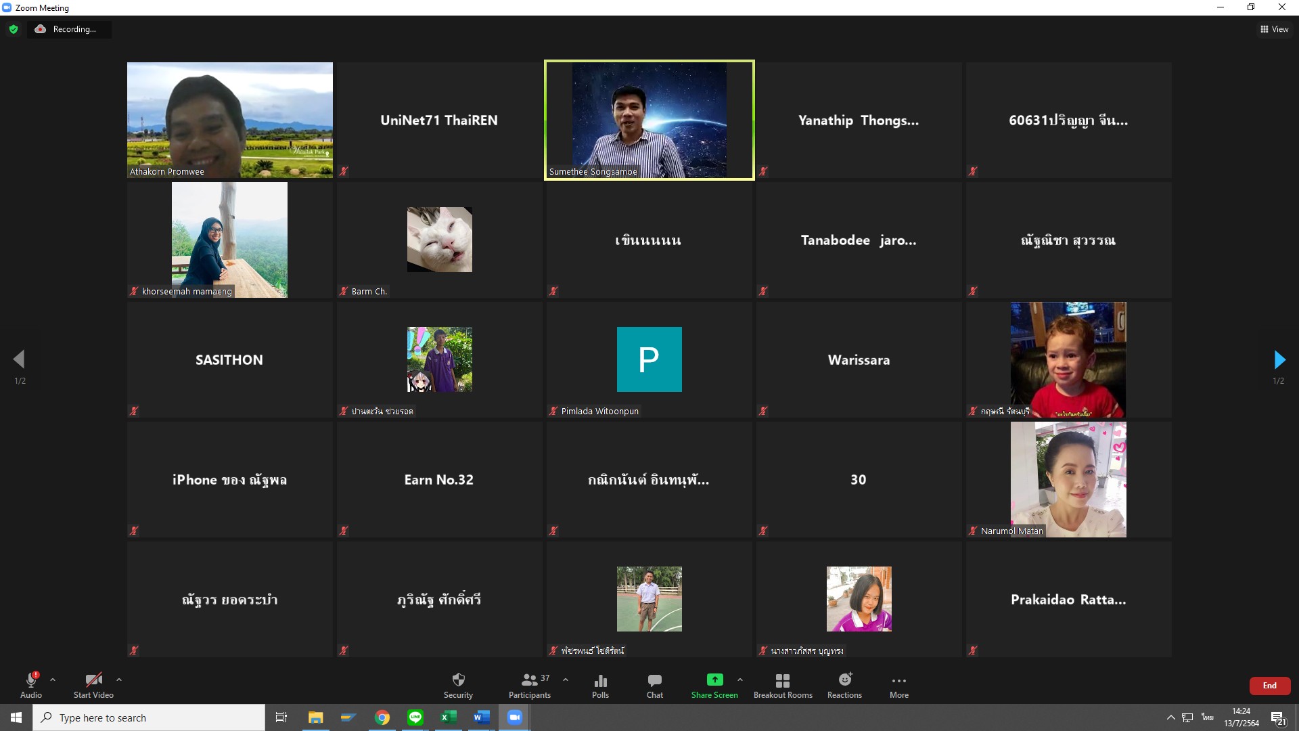Open Microsoft Word from the taskbar
Viewport: 1299px width, 731px height.
pos(482,717)
